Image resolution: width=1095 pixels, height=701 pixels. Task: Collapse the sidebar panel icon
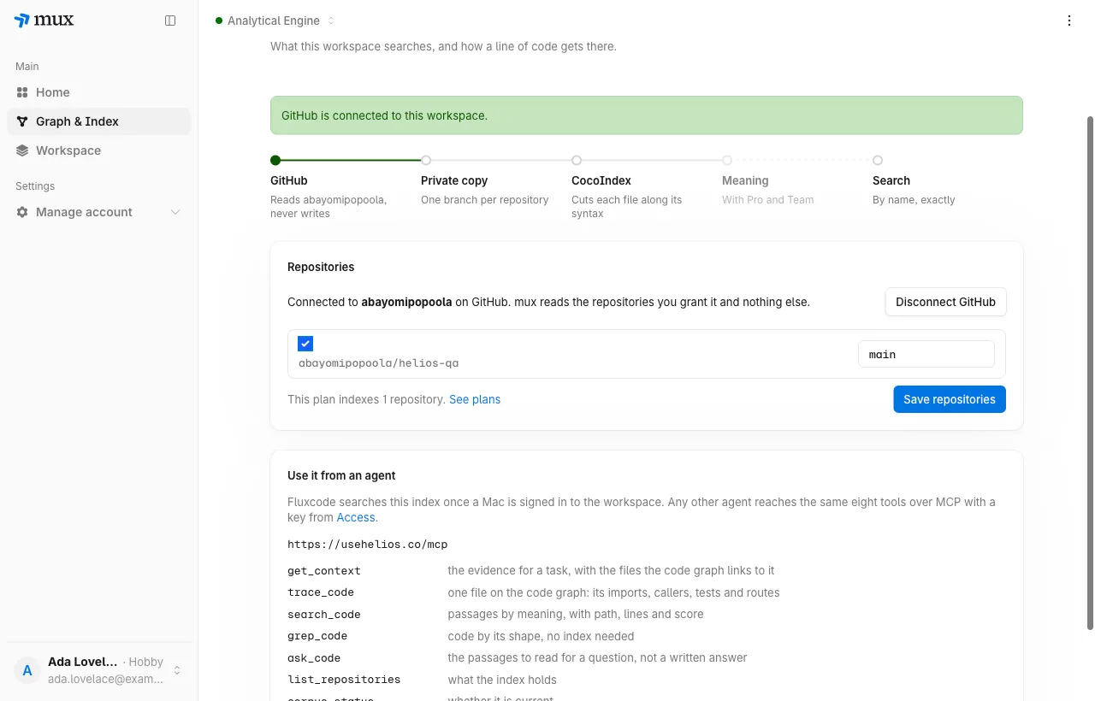tap(170, 21)
